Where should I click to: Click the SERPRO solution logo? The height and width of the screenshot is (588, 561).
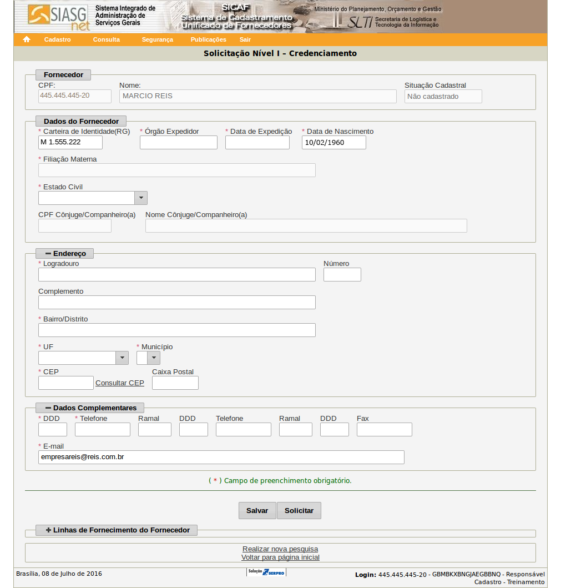click(x=266, y=572)
